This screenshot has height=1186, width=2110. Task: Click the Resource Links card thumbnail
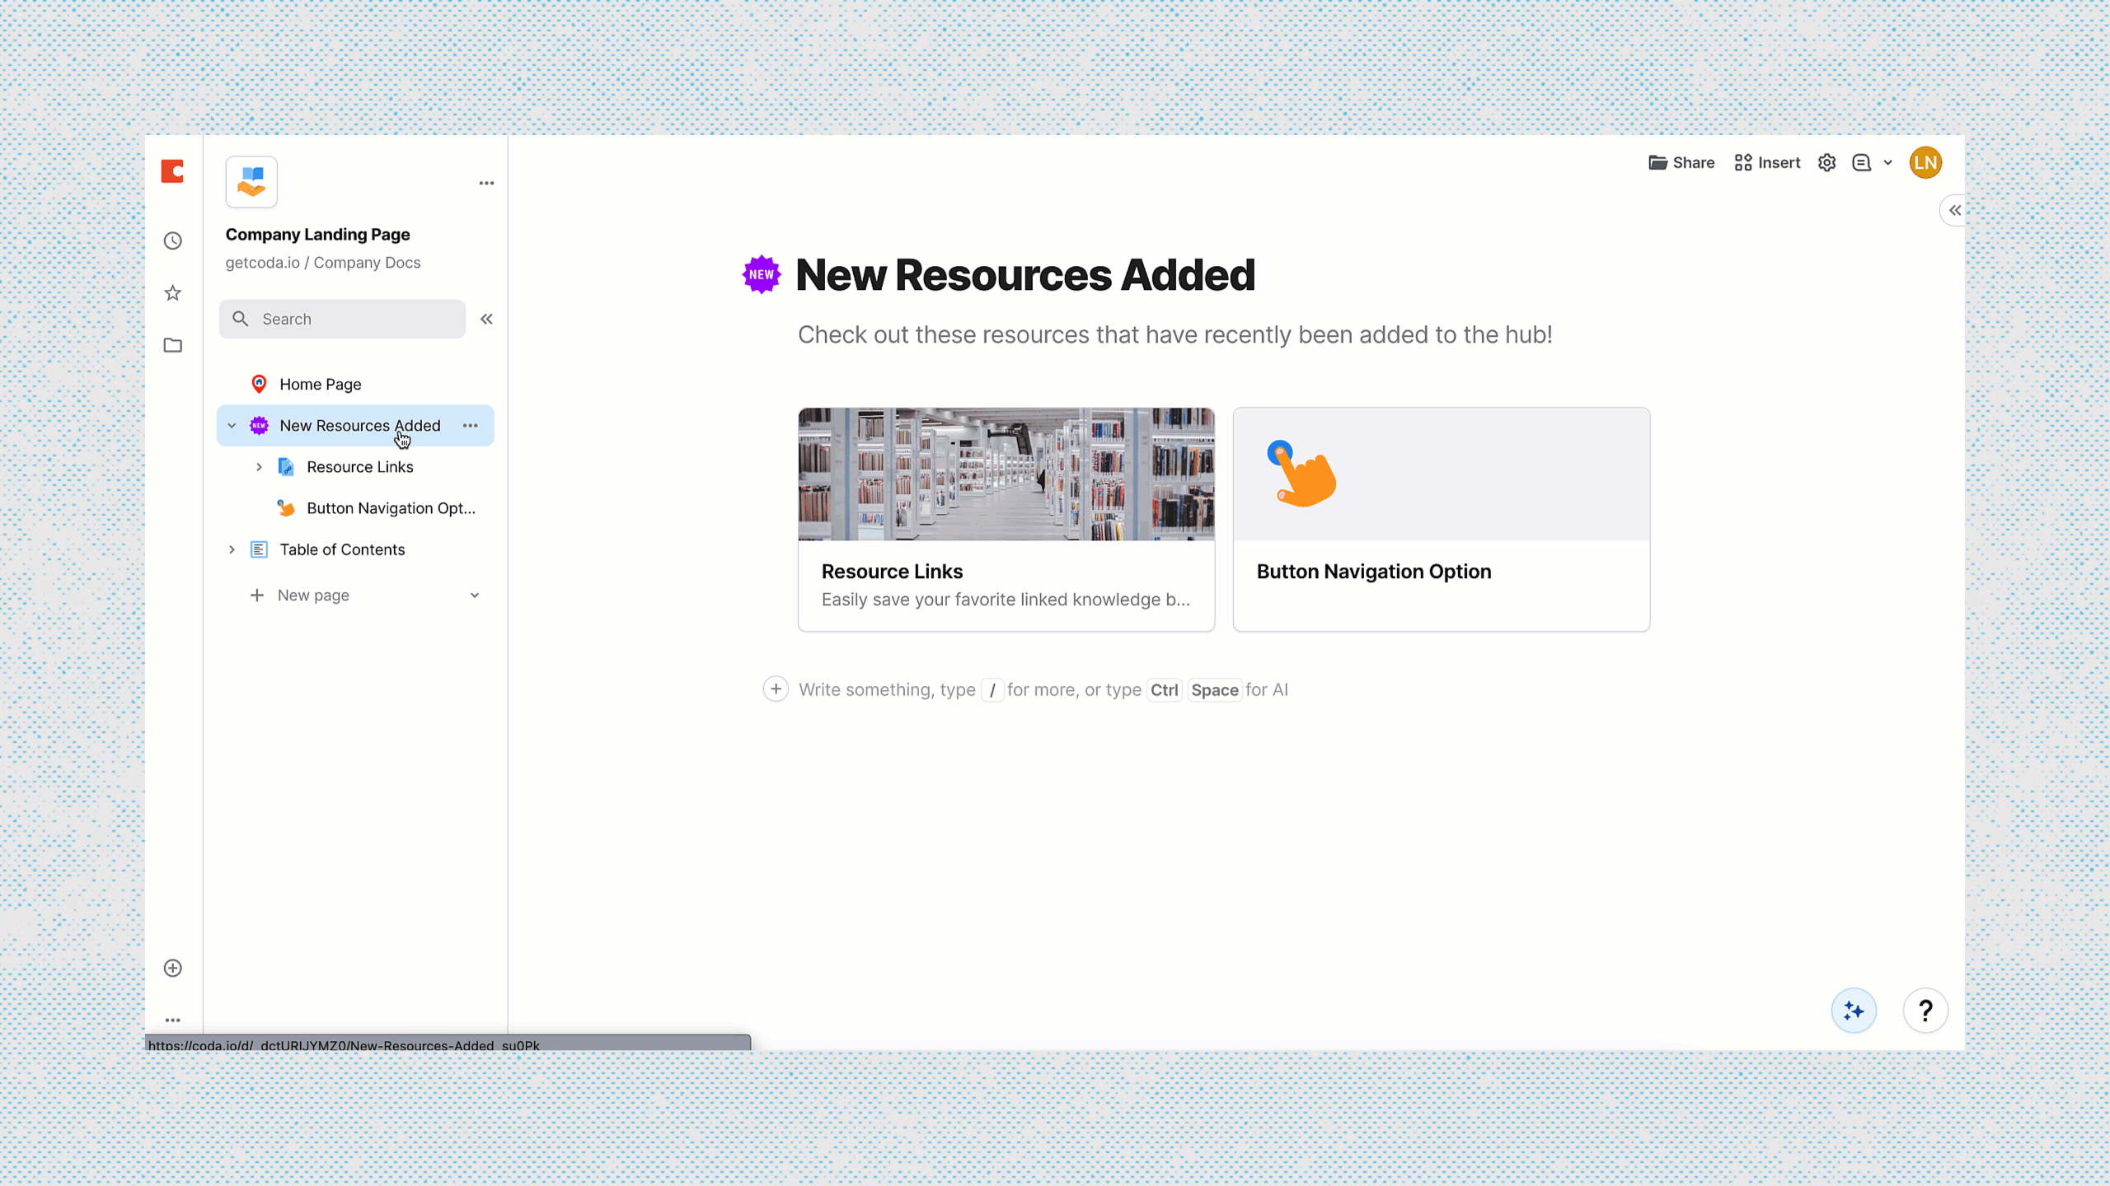(x=1007, y=475)
